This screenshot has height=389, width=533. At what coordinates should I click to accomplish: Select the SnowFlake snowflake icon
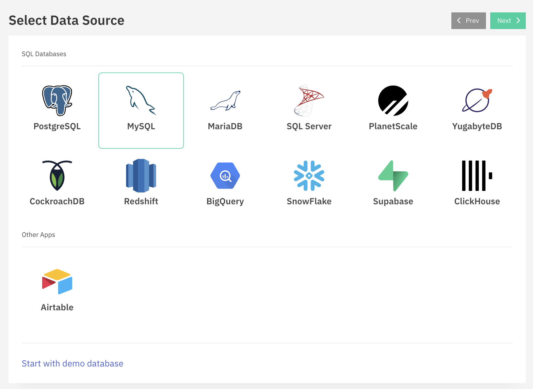(x=309, y=176)
